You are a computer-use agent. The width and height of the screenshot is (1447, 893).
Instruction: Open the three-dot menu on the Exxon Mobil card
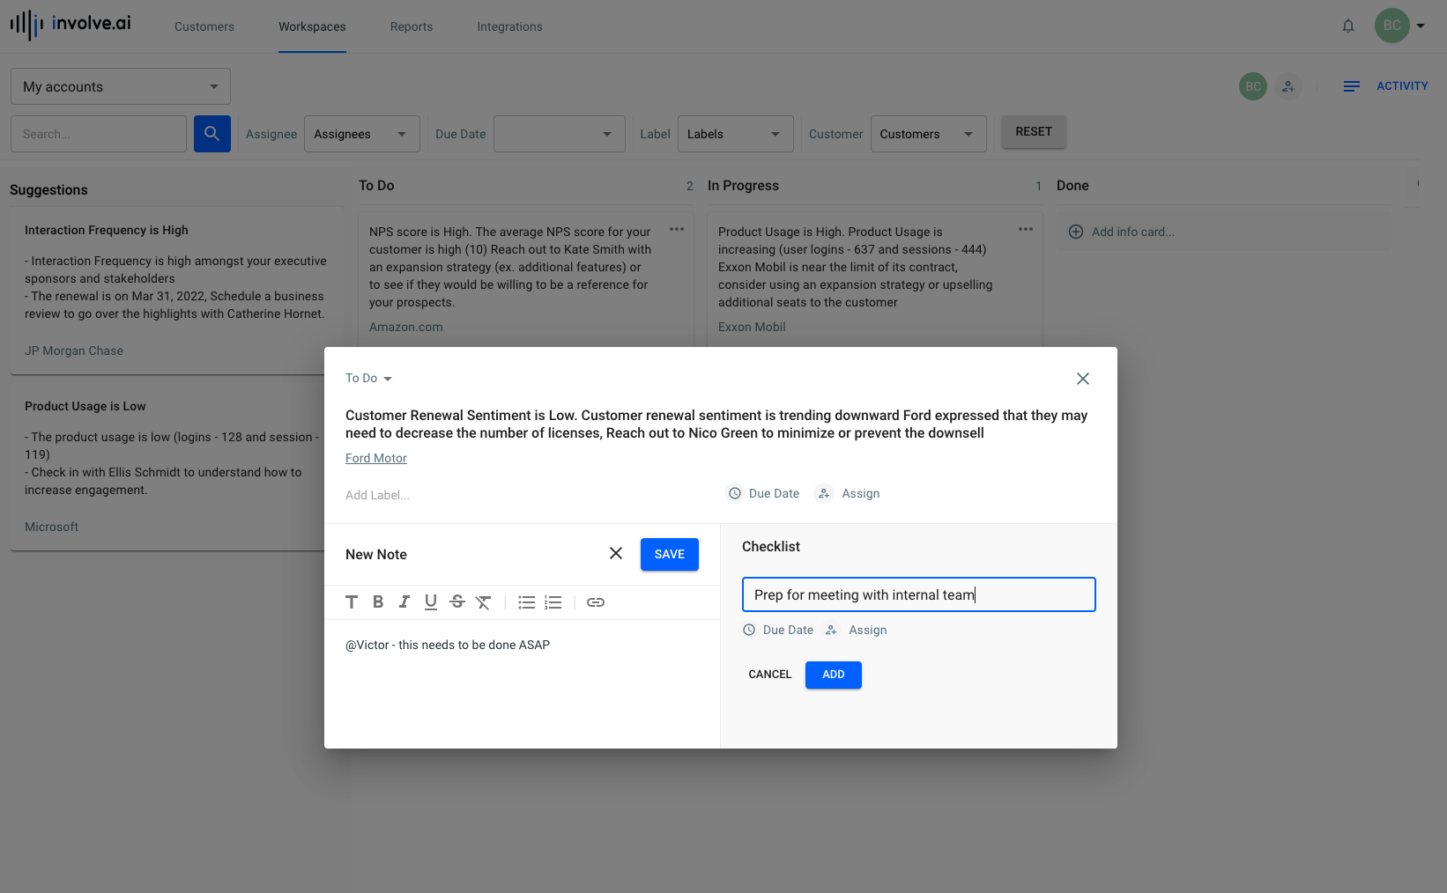point(1026,229)
